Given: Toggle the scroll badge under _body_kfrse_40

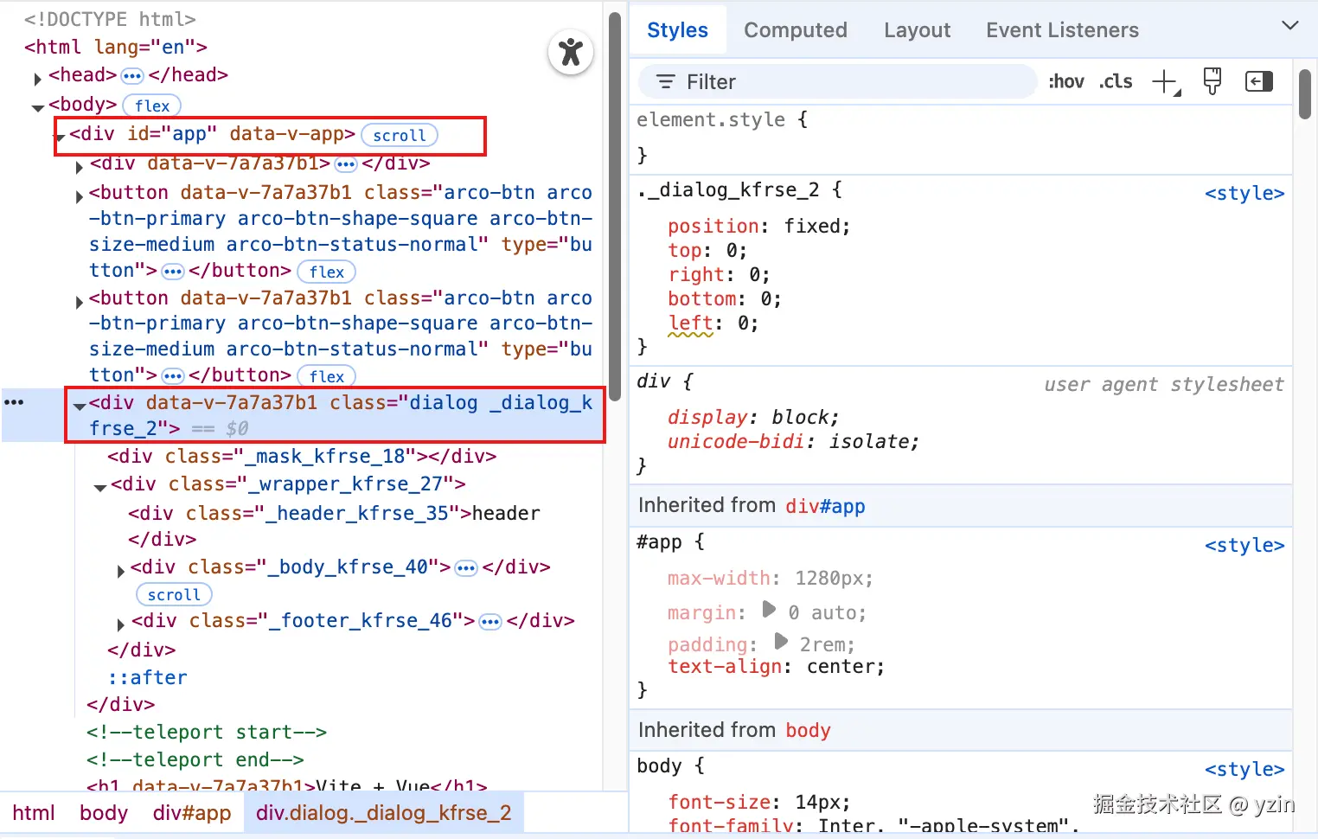Looking at the screenshot, I should coord(174,594).
